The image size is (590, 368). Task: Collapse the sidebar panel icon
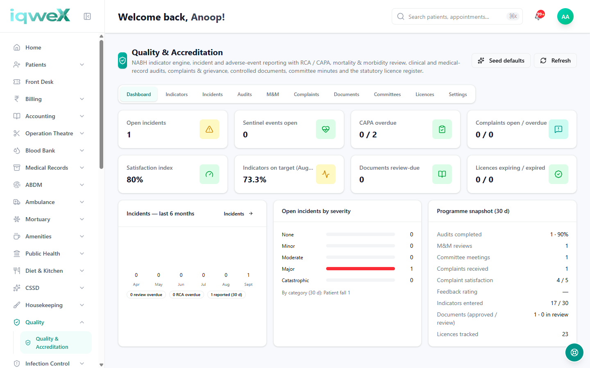click(x=87, y=16)
